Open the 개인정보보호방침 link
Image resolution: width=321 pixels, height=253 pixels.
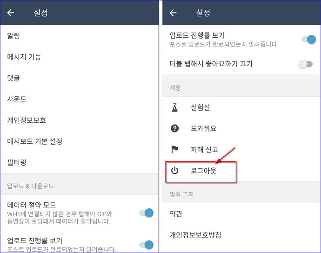[x=241, y=235]
